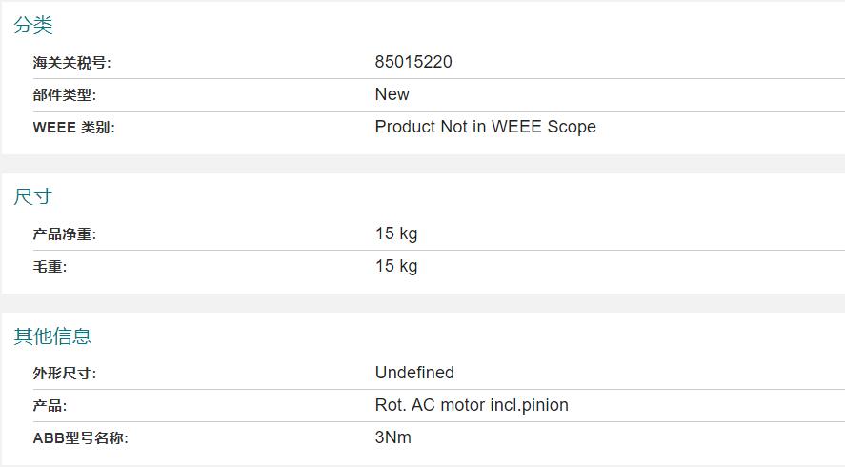Click the 分类 section heading
This screenshot has height=467, width=845.
tap(33, 26)
